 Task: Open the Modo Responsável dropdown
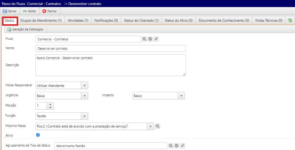[x=84, y=86]
